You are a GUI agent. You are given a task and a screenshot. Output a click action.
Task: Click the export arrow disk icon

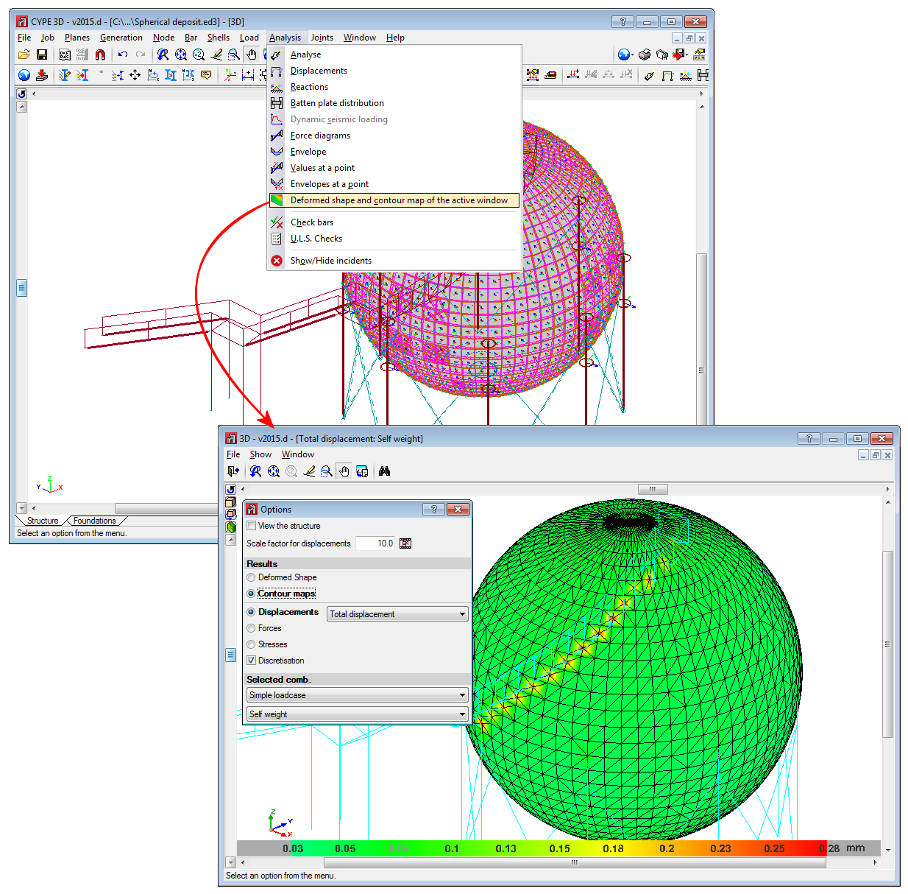678,54
